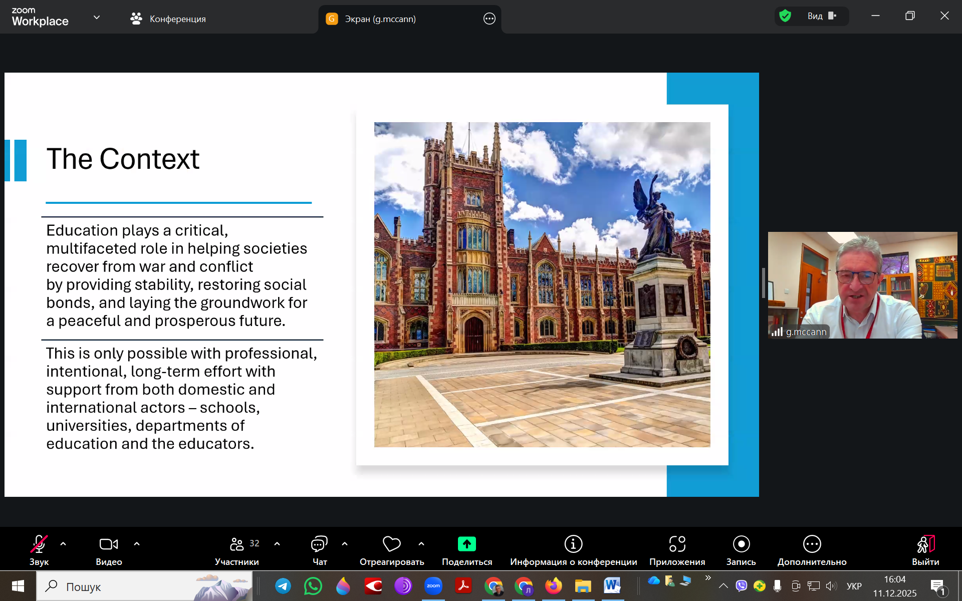Change layout with Вид button
The width and height of the screenshot is (962, 601).
click(821, 16)
